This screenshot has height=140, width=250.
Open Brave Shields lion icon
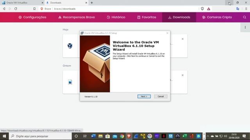(x=202, y=9)
